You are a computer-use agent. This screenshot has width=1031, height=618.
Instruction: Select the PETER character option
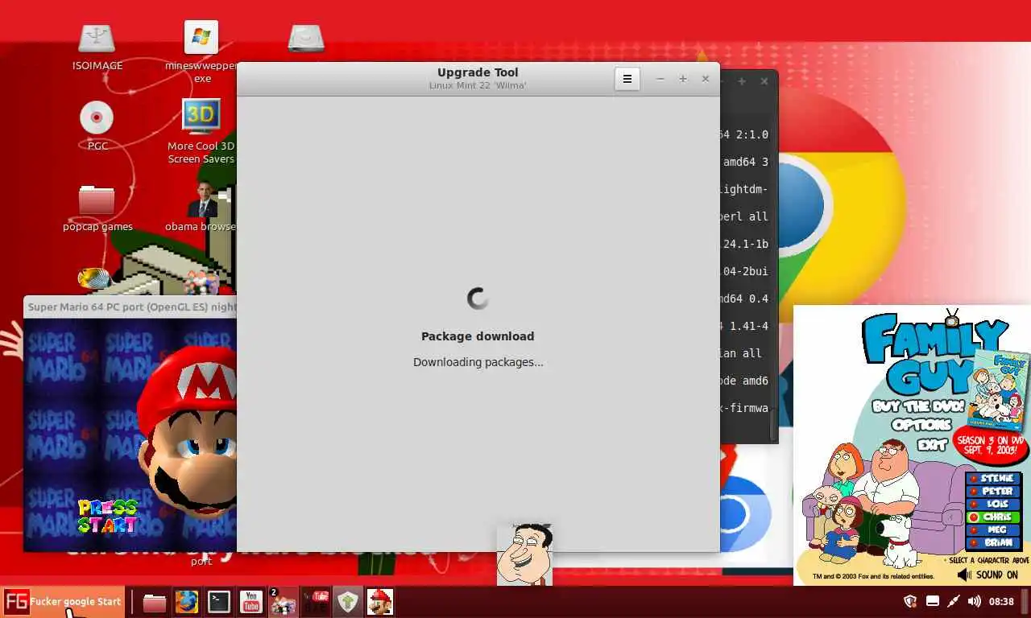pos(993,491)
